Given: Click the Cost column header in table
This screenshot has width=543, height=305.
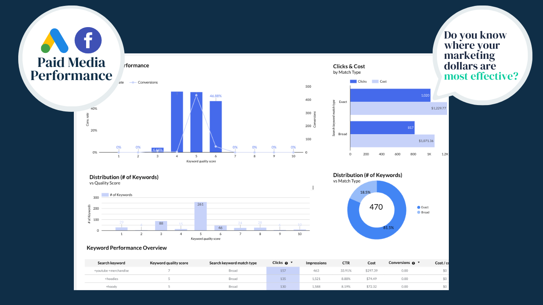Looking at the screenshot, I should click(x=372, y=263).
